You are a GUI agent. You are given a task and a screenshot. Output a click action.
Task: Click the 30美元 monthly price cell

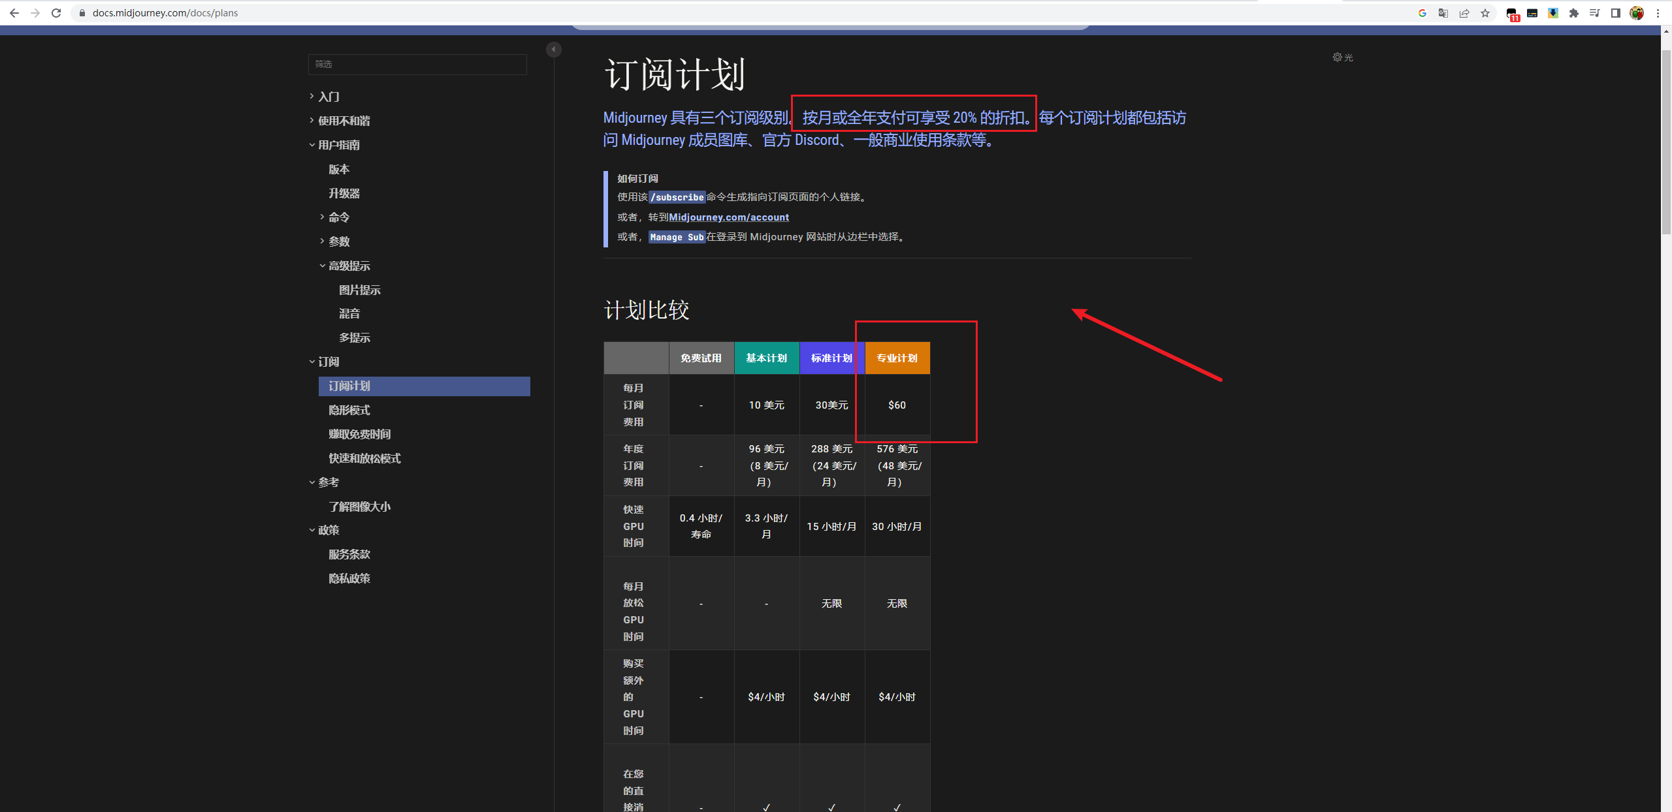coord(832,405)
